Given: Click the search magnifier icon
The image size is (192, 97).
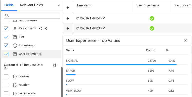Looking at the screenshot, I should pyautogui.click(x=7, y=15).
